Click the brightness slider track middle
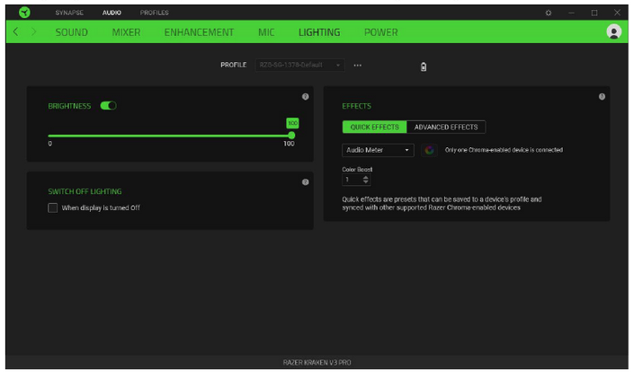 [170, 136]
